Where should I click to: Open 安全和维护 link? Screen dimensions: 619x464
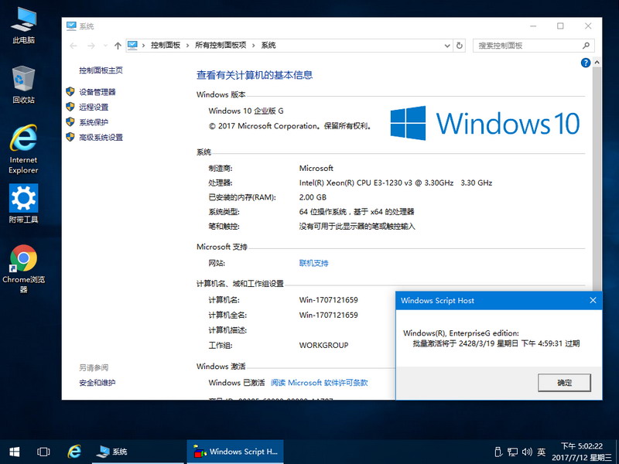tap(97, 382)
